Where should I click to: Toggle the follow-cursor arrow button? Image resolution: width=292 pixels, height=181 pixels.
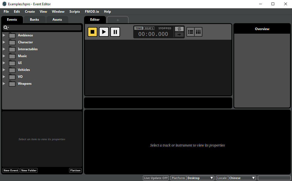point(179,34)
